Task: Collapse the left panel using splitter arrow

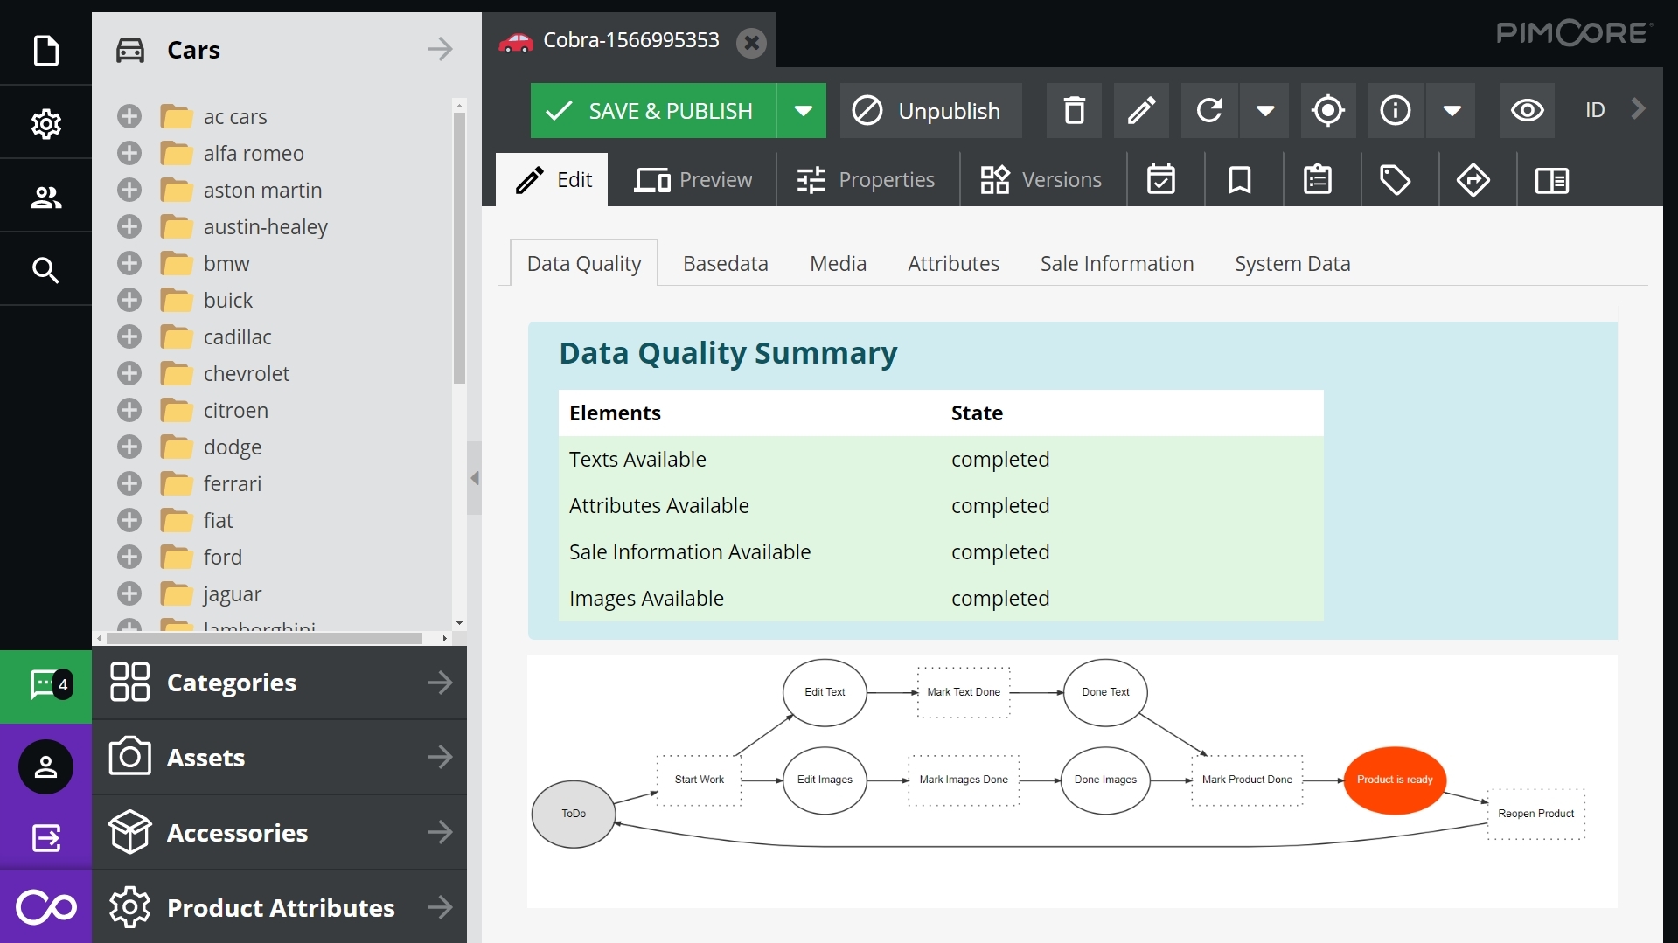Action: 475,478
